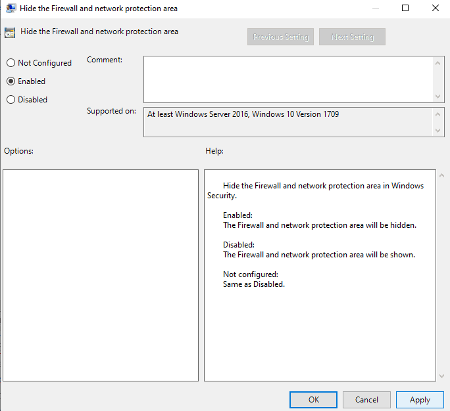This screenshot has width=450, height=411.
Task: Click the 'Not configured:' help text line
Action: 251,274
